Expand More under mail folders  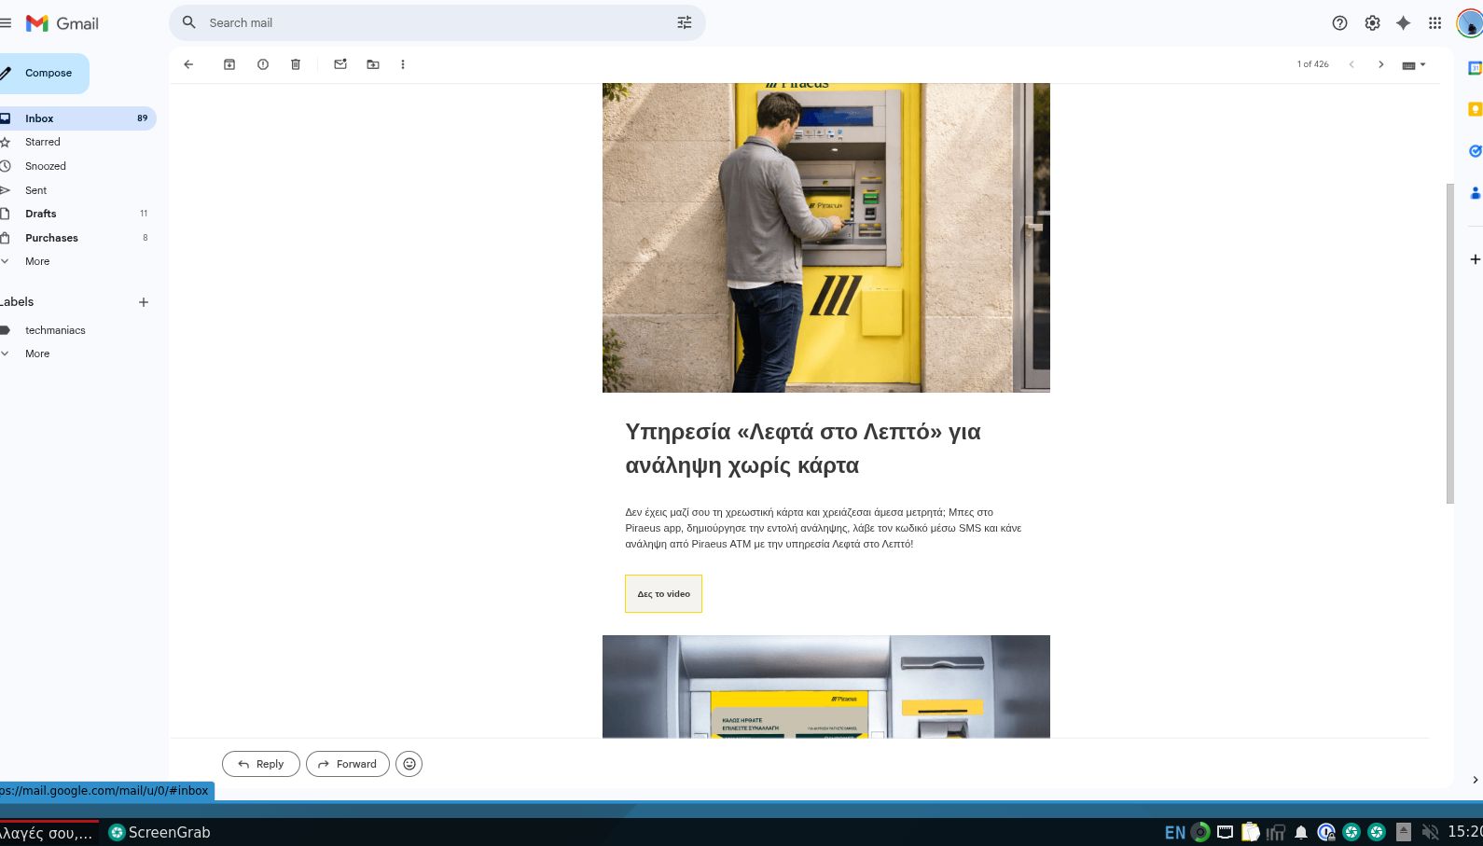tap(37, 261)
